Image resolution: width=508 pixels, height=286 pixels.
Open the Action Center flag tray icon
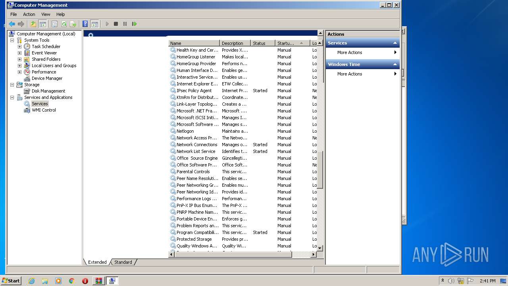tap(470, 281)
